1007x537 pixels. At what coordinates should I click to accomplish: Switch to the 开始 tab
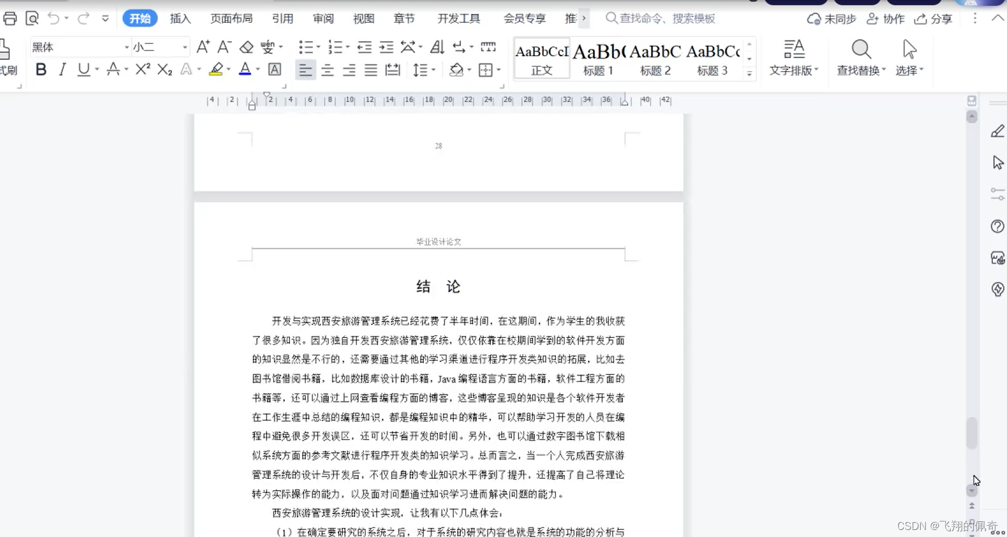click(x=140, y=19)
